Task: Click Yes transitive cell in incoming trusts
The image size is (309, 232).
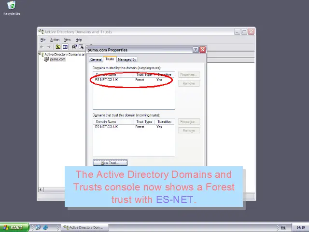Action: pos(159,127)
